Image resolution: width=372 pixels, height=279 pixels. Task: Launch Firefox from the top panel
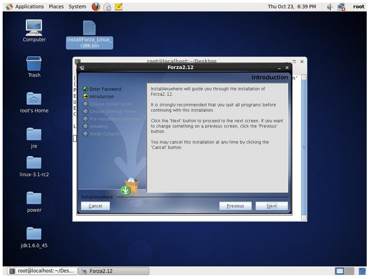coord(96,7)
